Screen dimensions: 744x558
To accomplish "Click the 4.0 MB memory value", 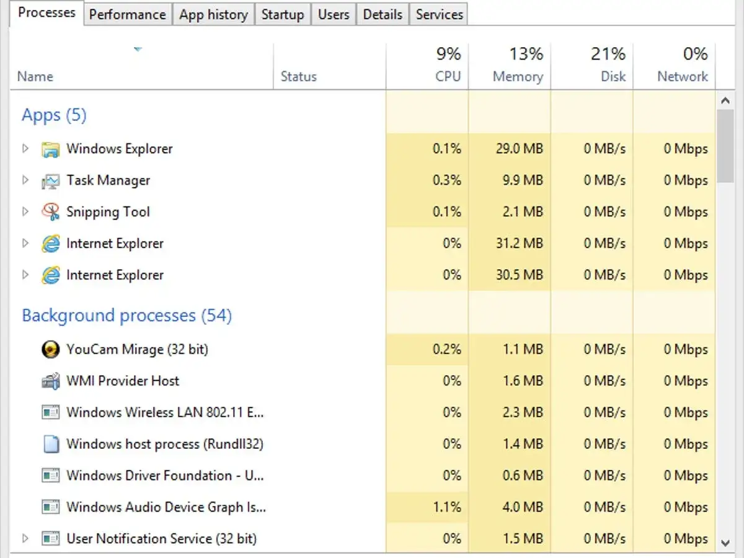I will pos(524,507).
